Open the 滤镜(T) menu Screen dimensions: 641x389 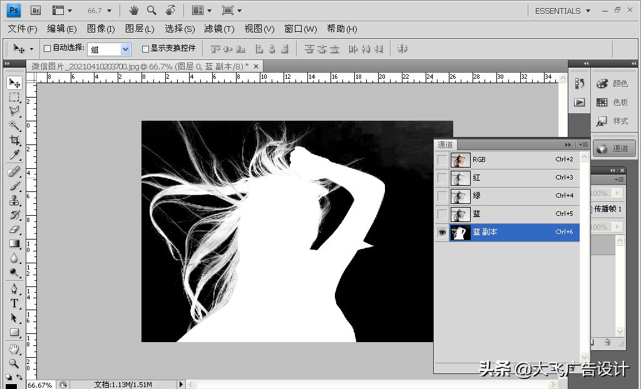click(219, 29)
